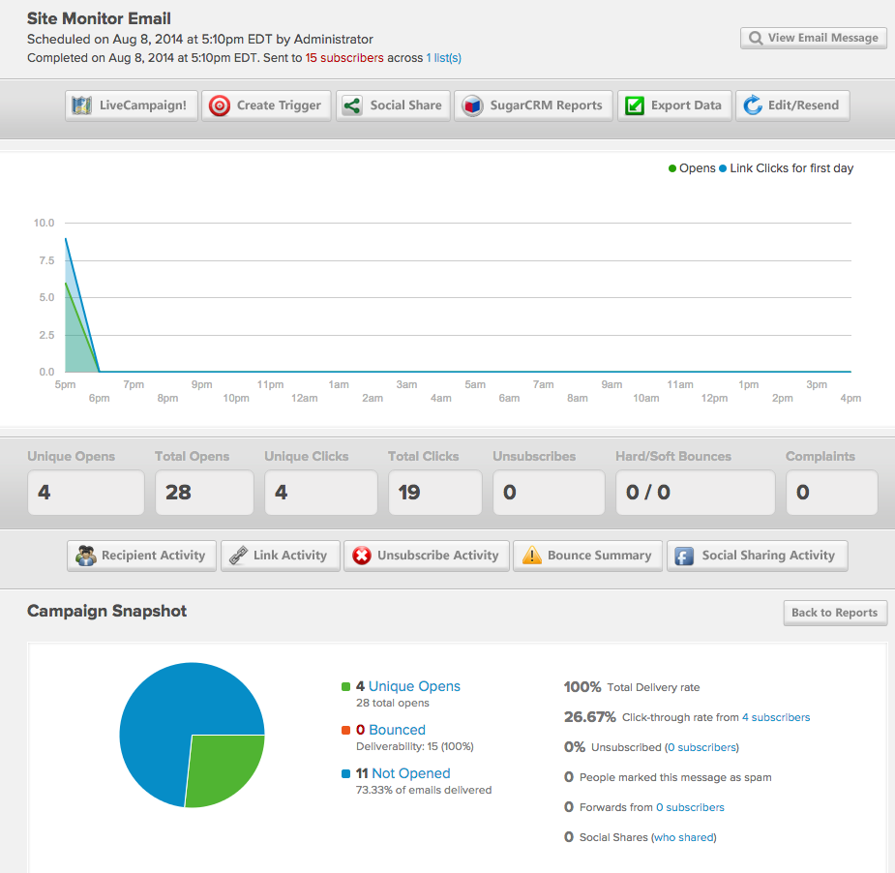Click the Link Activity chain icon

(x=238, y=556)
